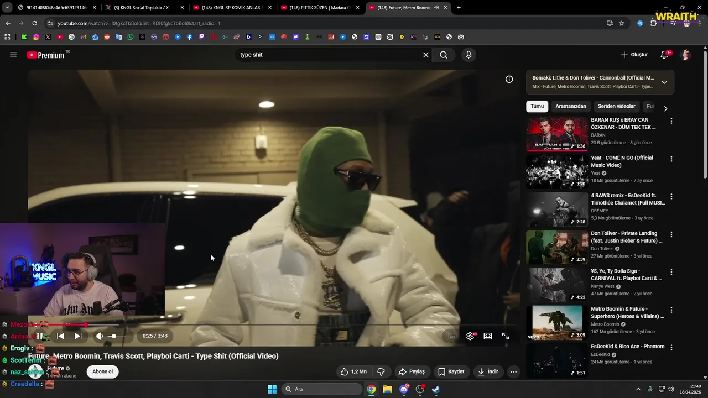The width and height of the screenshot is (708, 398).
Task: Open BARAN KUŞ x ERAY CAN ÖZKENAR thumbnail
Action: [557, 134]
